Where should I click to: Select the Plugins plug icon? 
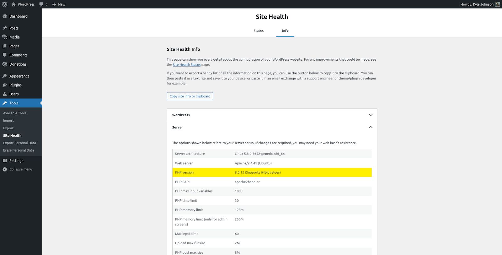tap(5, 85)
